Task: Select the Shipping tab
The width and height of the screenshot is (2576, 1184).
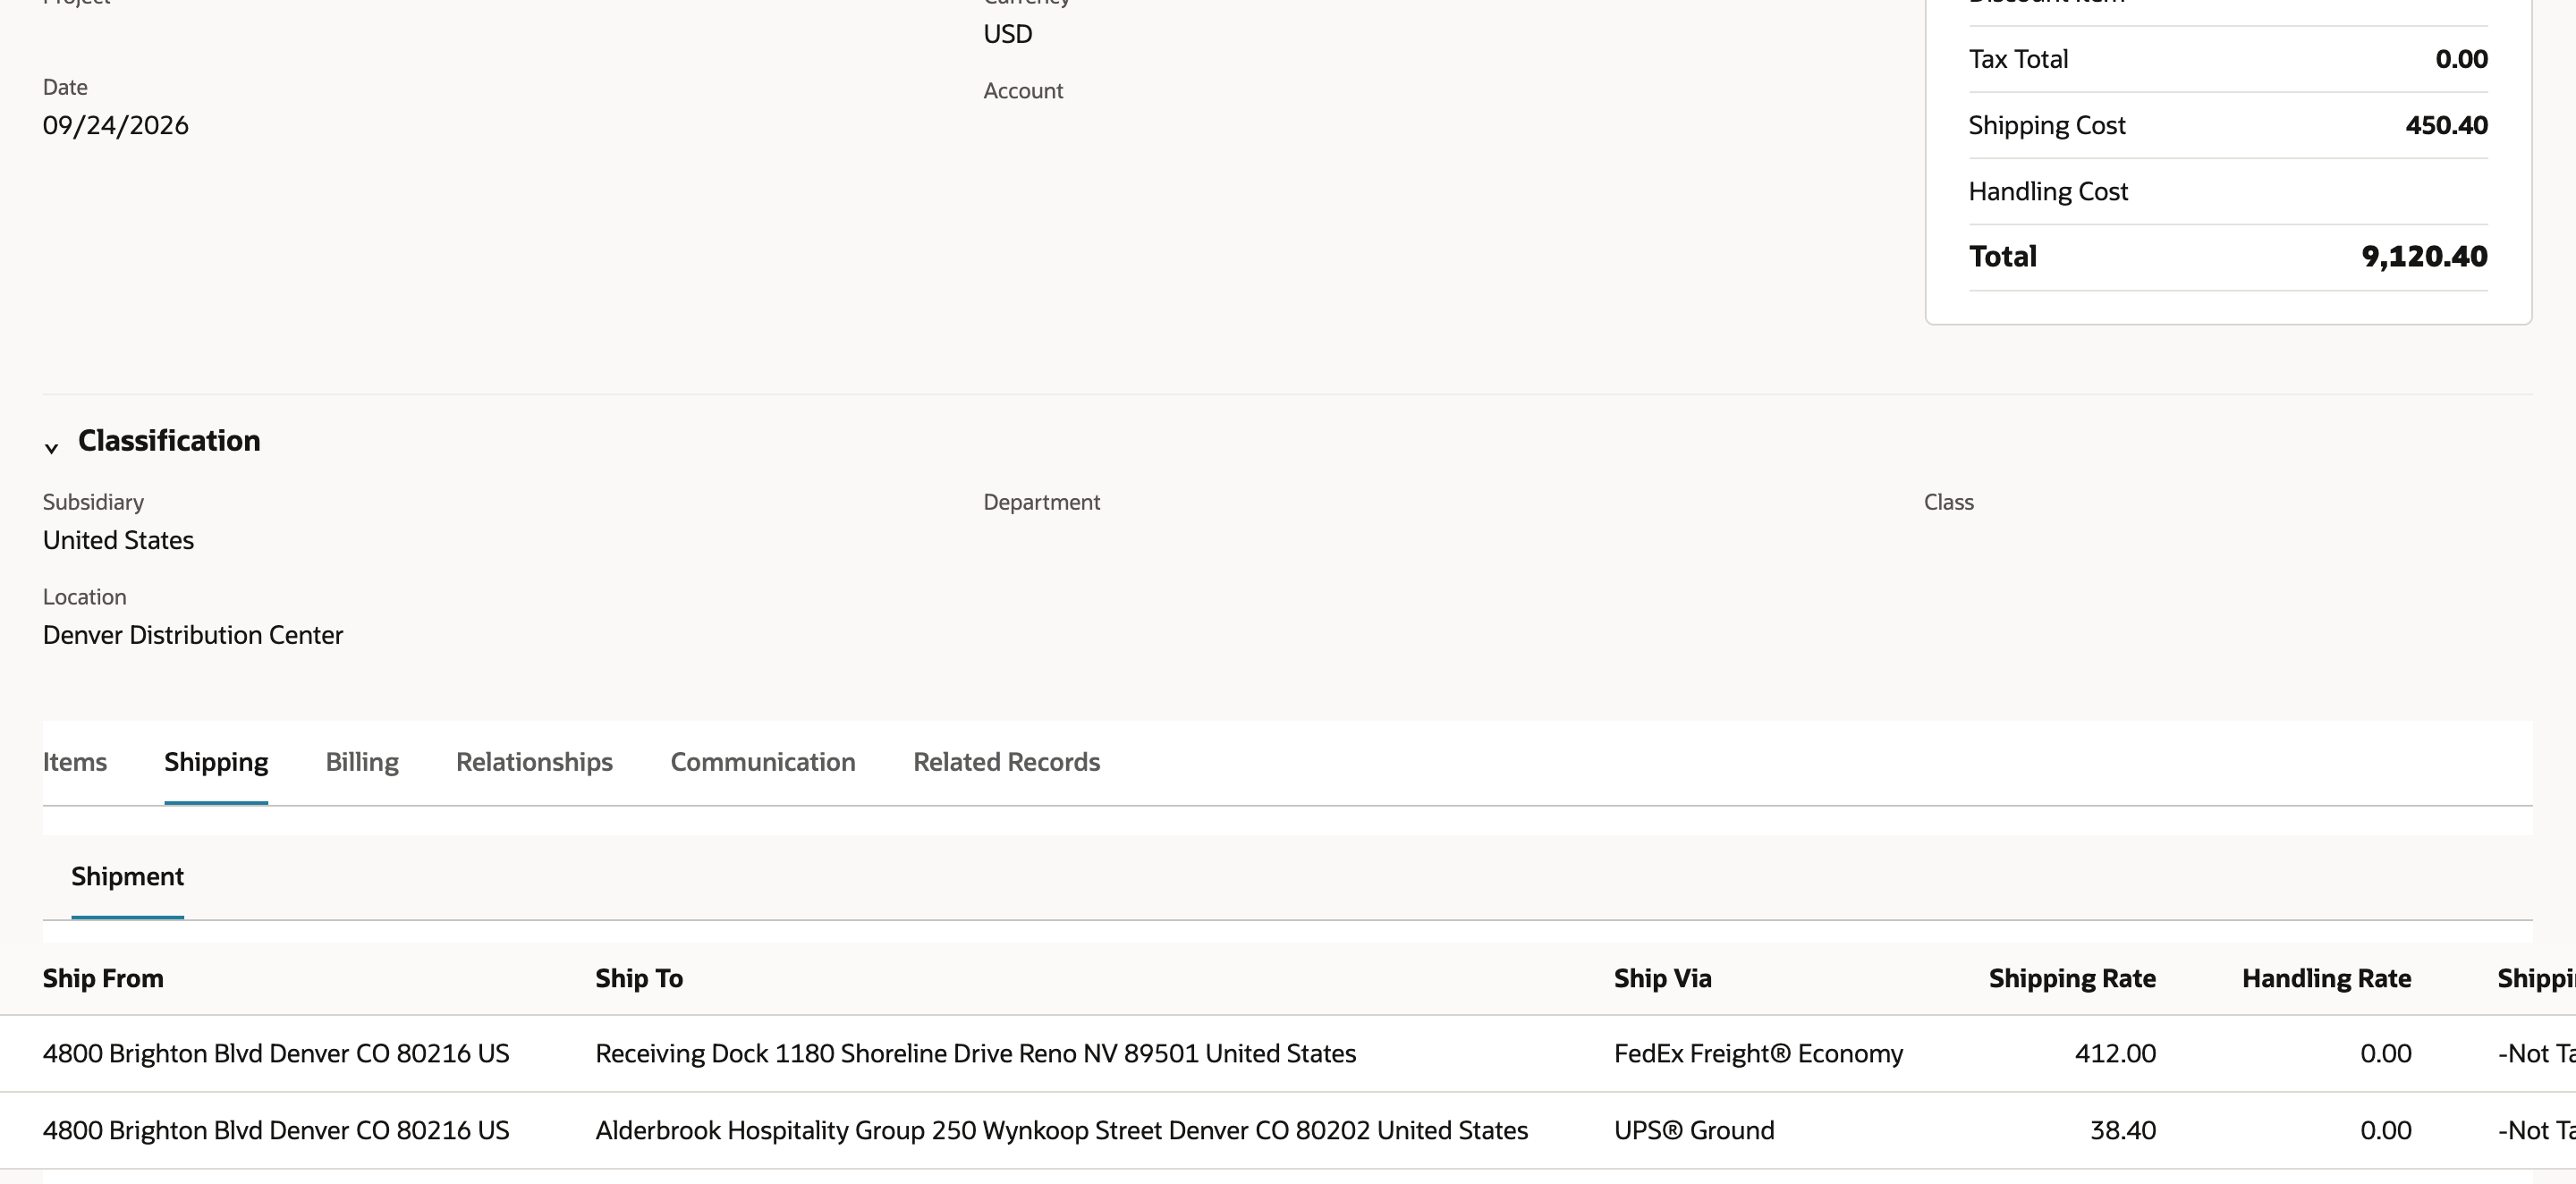Action: click(216, 762)
